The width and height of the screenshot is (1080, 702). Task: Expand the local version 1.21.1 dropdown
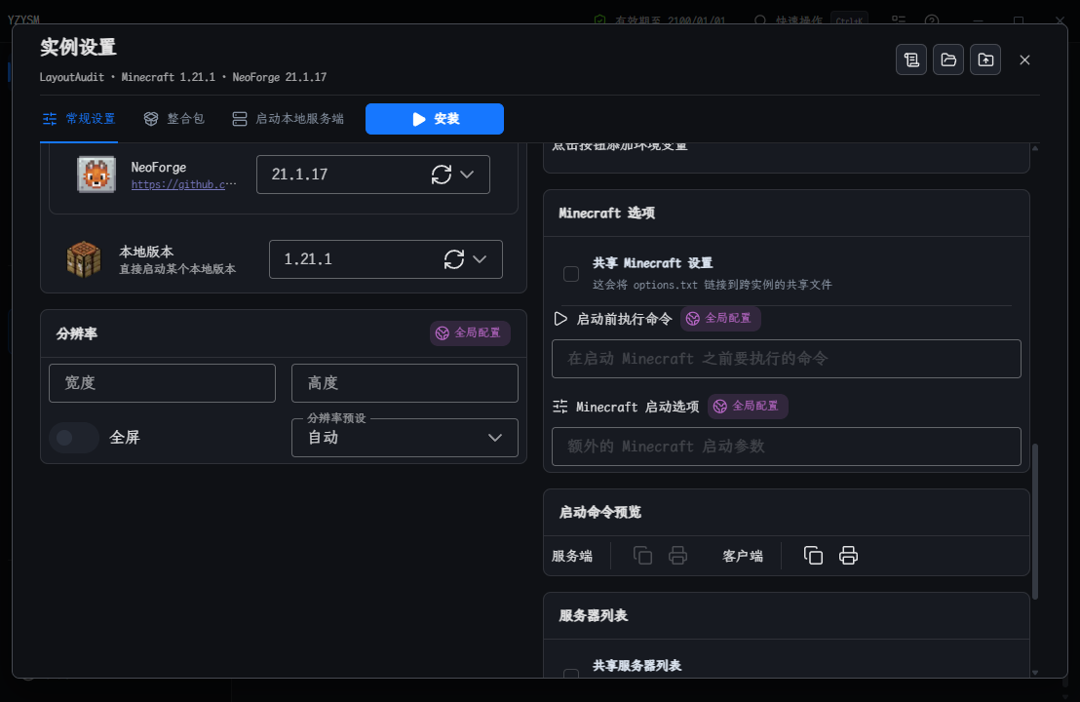481,259
